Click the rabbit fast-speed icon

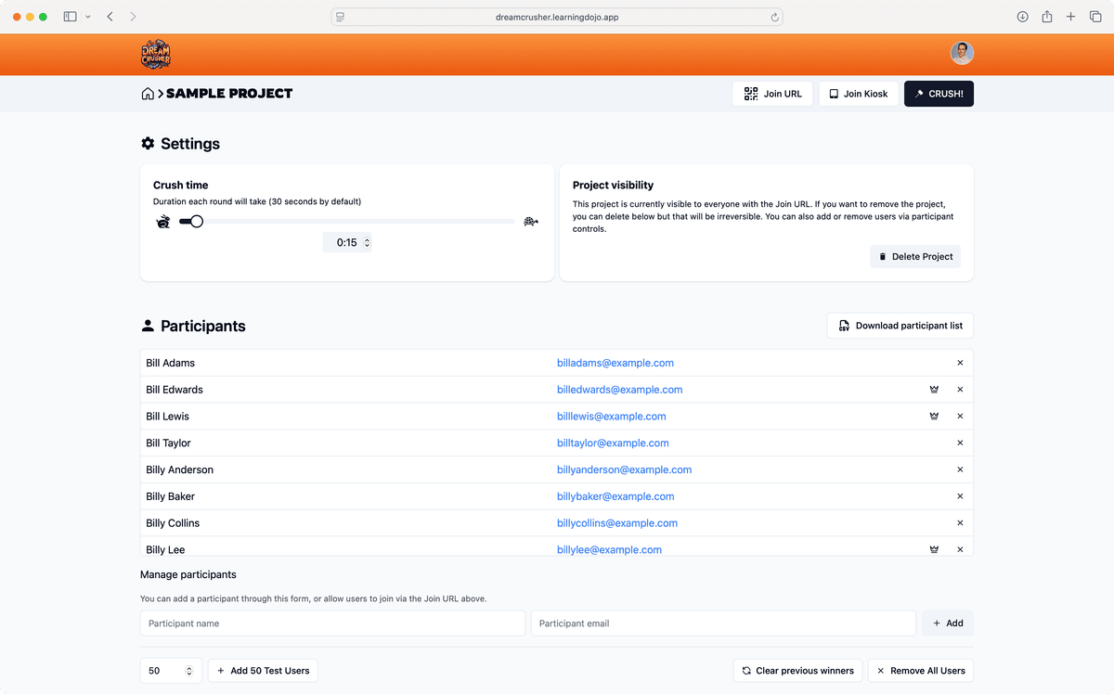163,221
